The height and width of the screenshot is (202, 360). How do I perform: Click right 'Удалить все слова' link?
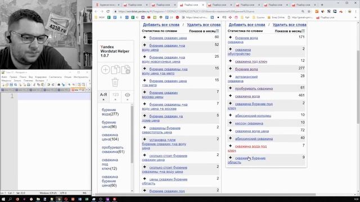coord(290,25)
